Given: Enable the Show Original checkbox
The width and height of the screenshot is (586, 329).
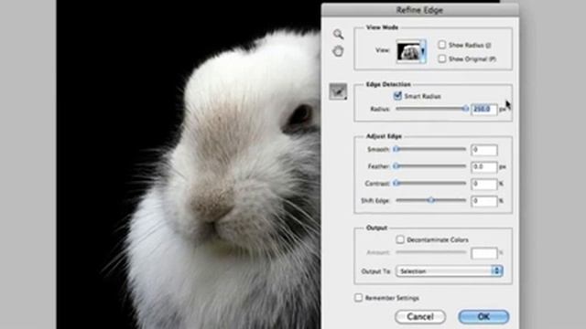Looking at the screenshot, I should [x=441, y=58].
